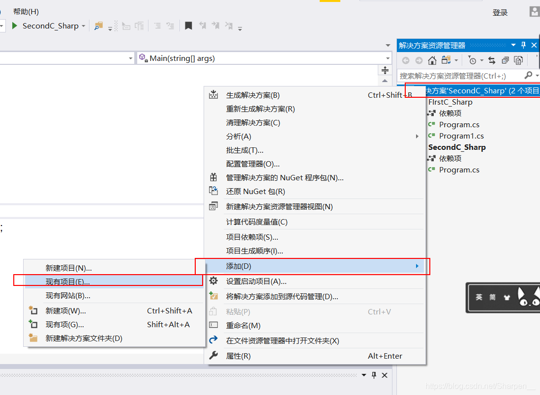The width and height of the screenshot is (540, 395).
Task: Switch views icon in Solution Explorer
Action: pyautogui.click(x=446, y=60)
